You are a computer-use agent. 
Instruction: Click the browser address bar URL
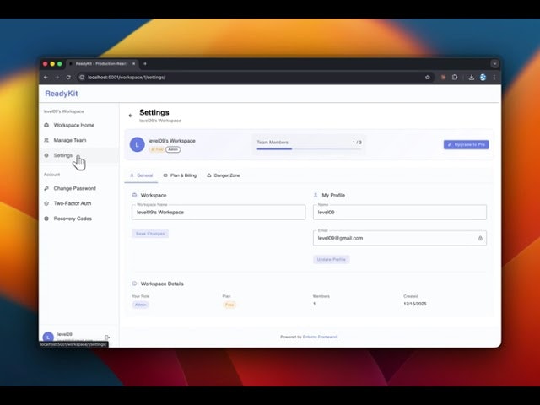127,78
